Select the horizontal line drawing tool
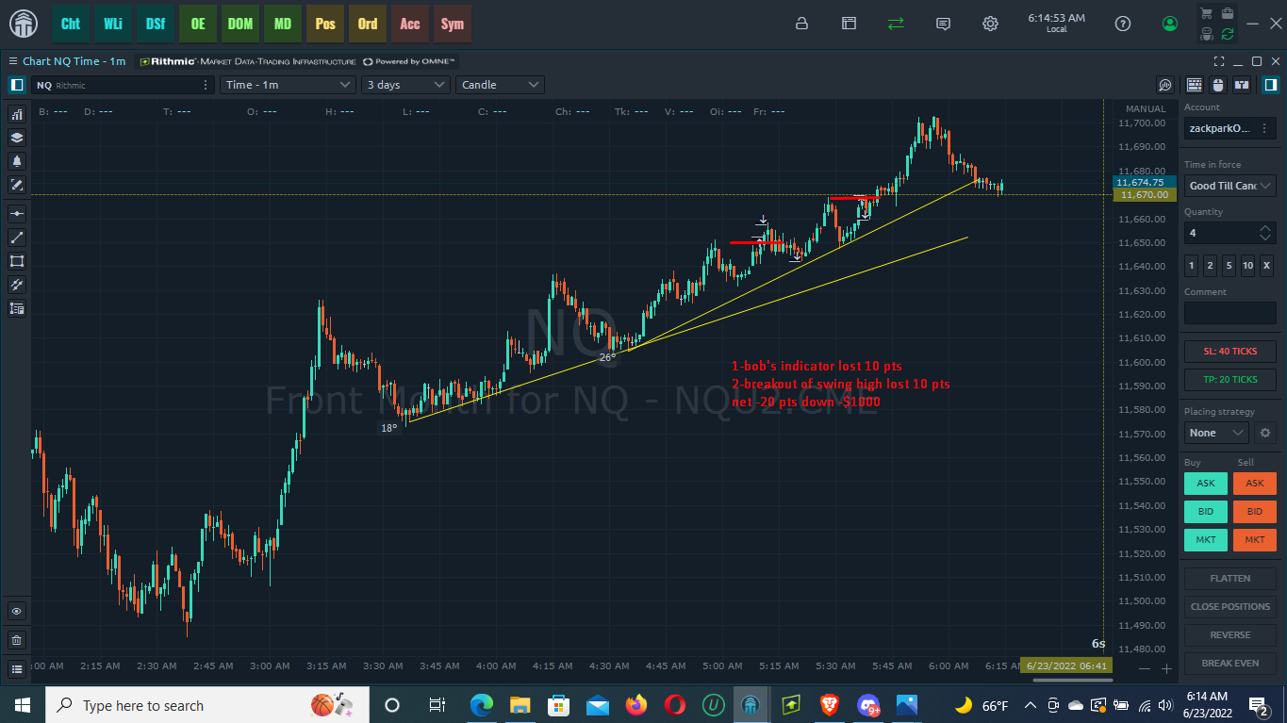1287x723 pixels. pyautogui.click(x=17, y=214)
